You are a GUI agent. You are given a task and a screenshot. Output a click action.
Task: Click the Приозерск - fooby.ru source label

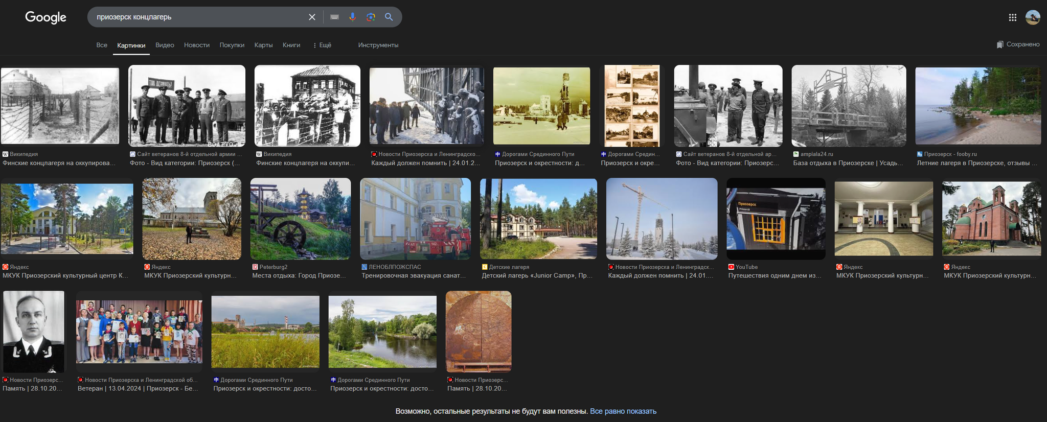pyautogui.click(x=950, y=154)
